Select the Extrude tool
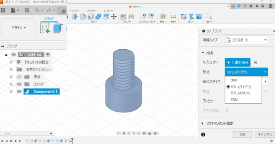 58,28
